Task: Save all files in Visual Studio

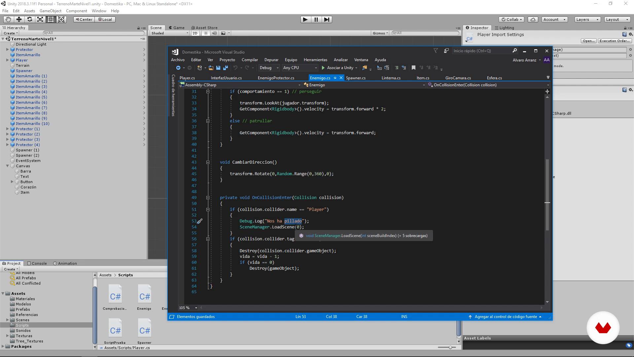Action: tap(226, 68)
